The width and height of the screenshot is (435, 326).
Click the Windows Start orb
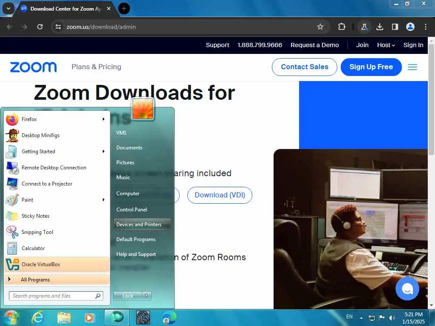coord(11,318)
